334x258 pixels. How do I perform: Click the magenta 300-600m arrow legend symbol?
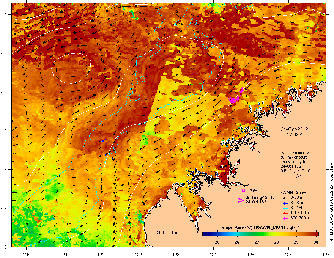coord(286,218)
